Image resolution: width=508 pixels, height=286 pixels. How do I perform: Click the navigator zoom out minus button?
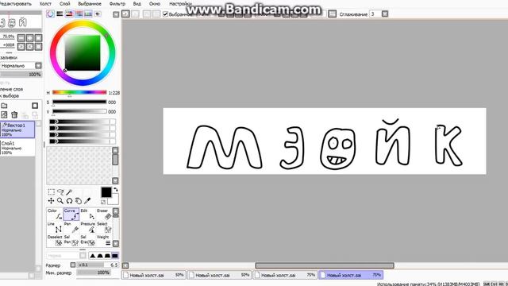(21, 38)
